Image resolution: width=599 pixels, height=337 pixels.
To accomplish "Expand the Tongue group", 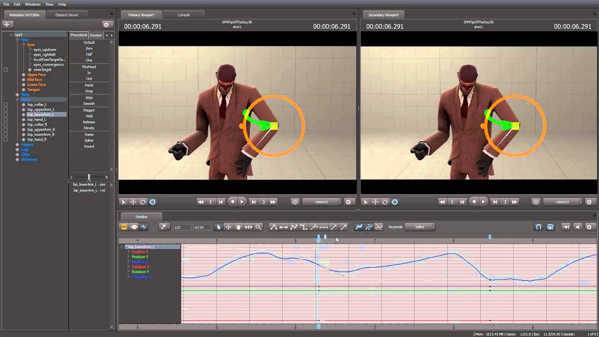I will pyautogui.click(x=23, y=90).
